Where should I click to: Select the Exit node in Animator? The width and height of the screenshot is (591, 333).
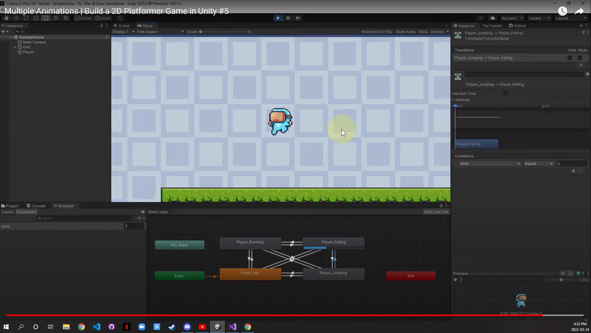411,276
